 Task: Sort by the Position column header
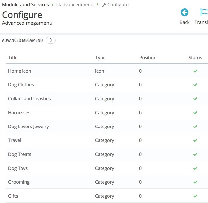[148, 58]
